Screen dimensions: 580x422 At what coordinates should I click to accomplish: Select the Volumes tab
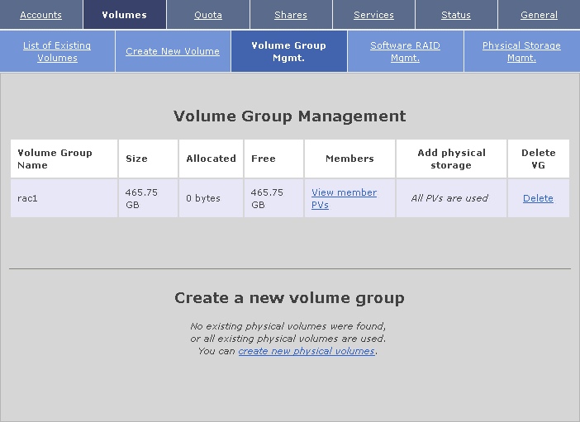[x=124, y=15]
